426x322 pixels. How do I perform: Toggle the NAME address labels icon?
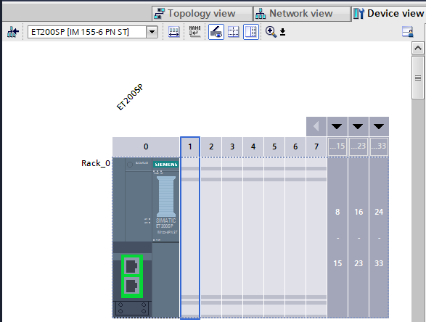[194, 32]
